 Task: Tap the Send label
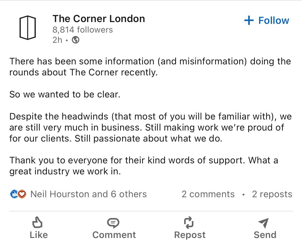coord(265,235)
